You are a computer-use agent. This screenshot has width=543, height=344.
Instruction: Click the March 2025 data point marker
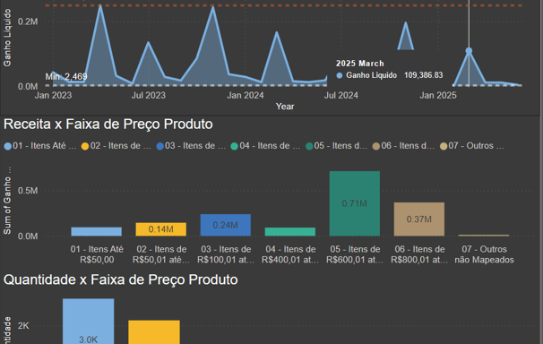click(x=469, y=51)
